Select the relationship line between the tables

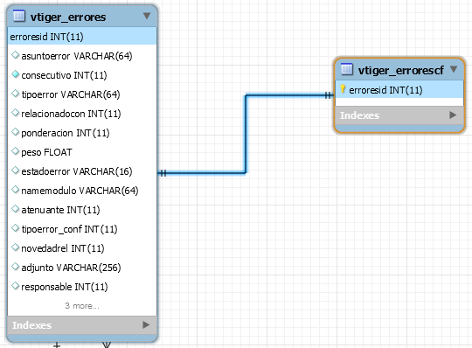(246, 135)
